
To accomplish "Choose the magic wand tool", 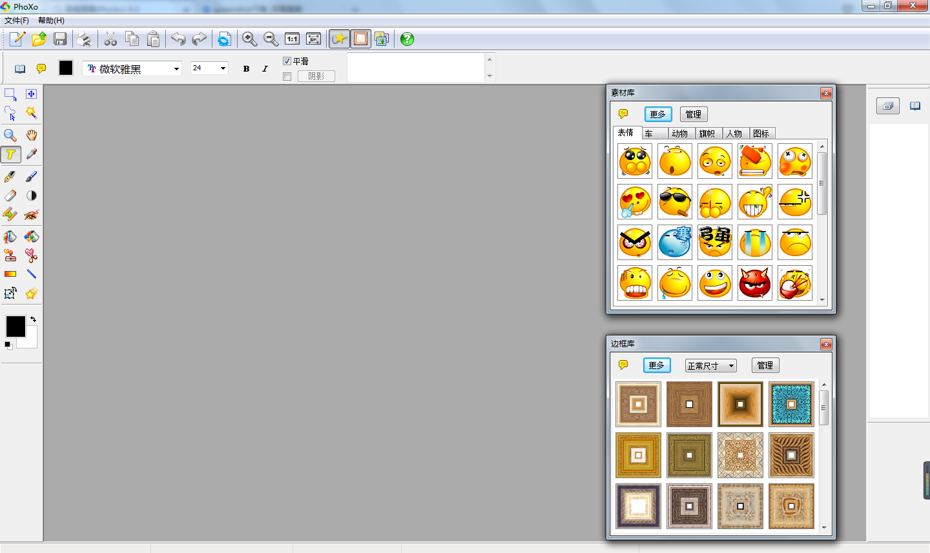I will click(x=31, y=114).
